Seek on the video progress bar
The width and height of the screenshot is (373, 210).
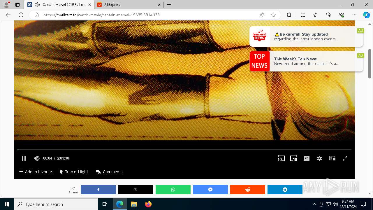click(184, 150)
